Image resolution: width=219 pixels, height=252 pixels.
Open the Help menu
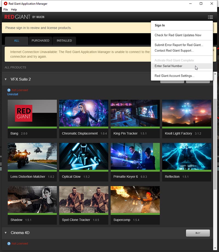click(14, 10)
